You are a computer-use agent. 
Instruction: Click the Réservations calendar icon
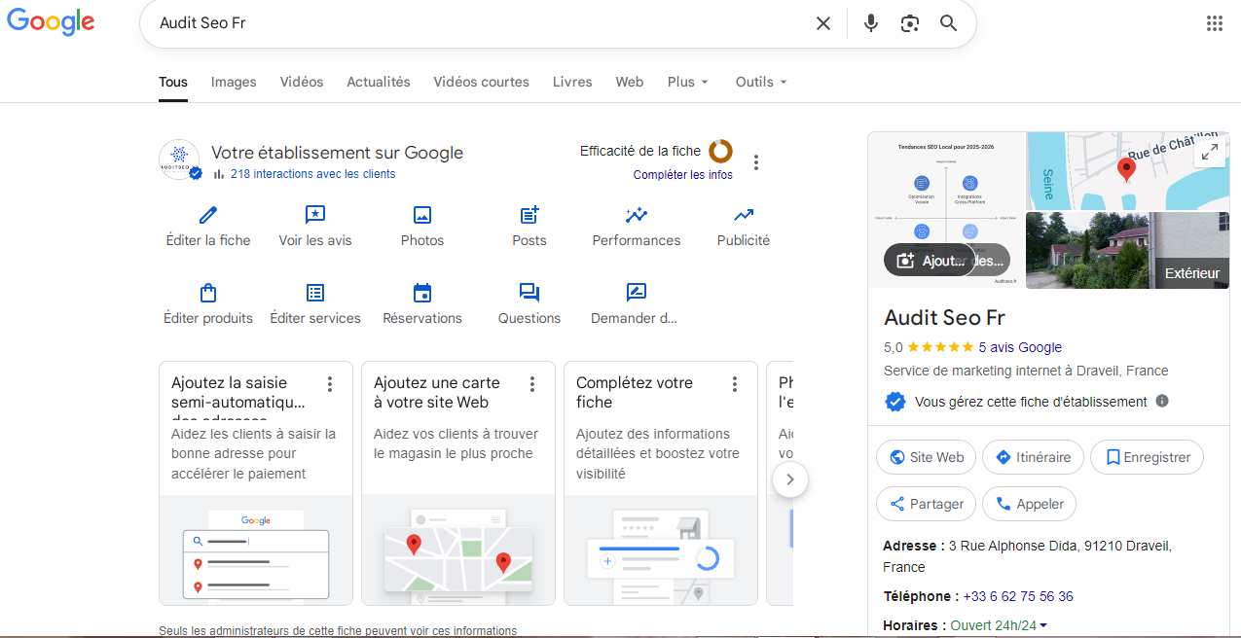422,293
